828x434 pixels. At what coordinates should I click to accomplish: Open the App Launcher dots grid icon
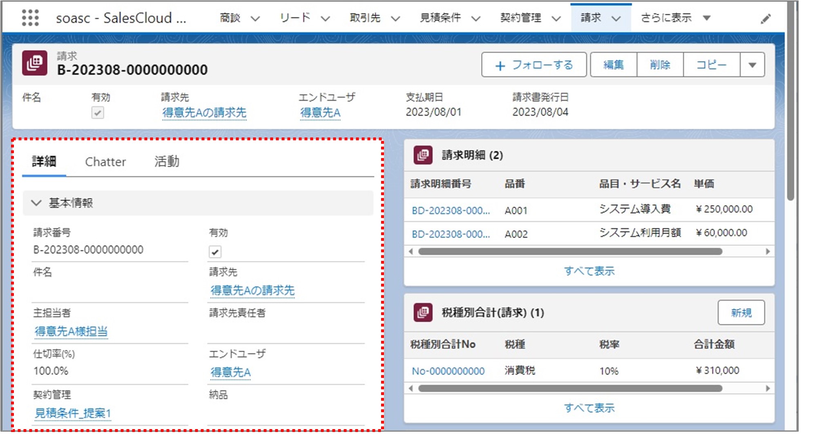(30, 18)
